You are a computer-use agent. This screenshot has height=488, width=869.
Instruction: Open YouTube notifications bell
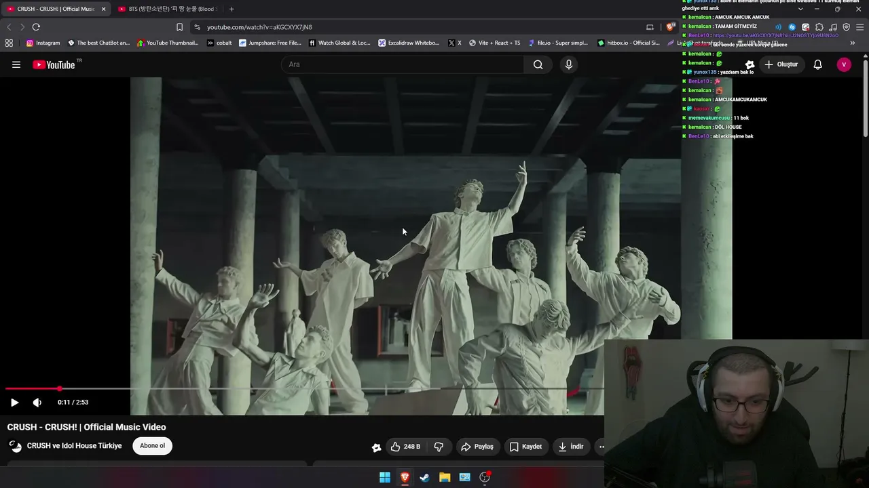tap(818, 64)
